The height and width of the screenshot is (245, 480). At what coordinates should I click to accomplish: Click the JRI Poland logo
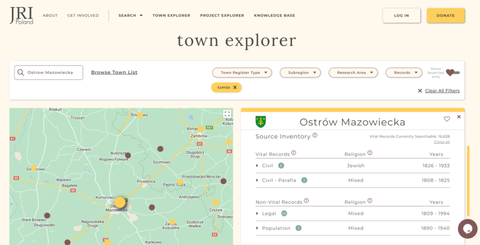coord(21,15)
